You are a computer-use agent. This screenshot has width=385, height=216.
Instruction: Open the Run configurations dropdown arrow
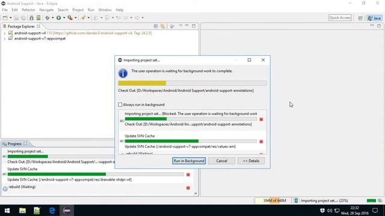64,17
